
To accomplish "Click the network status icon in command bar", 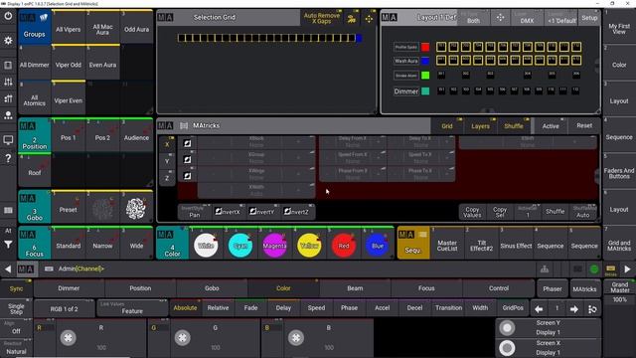I will pyautogui.click(x=545, y=268).
